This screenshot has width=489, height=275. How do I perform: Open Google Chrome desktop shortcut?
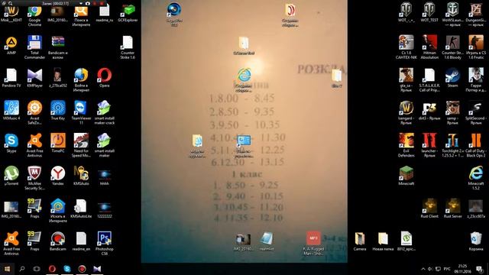pyautogui.click(x=34, y=15)
